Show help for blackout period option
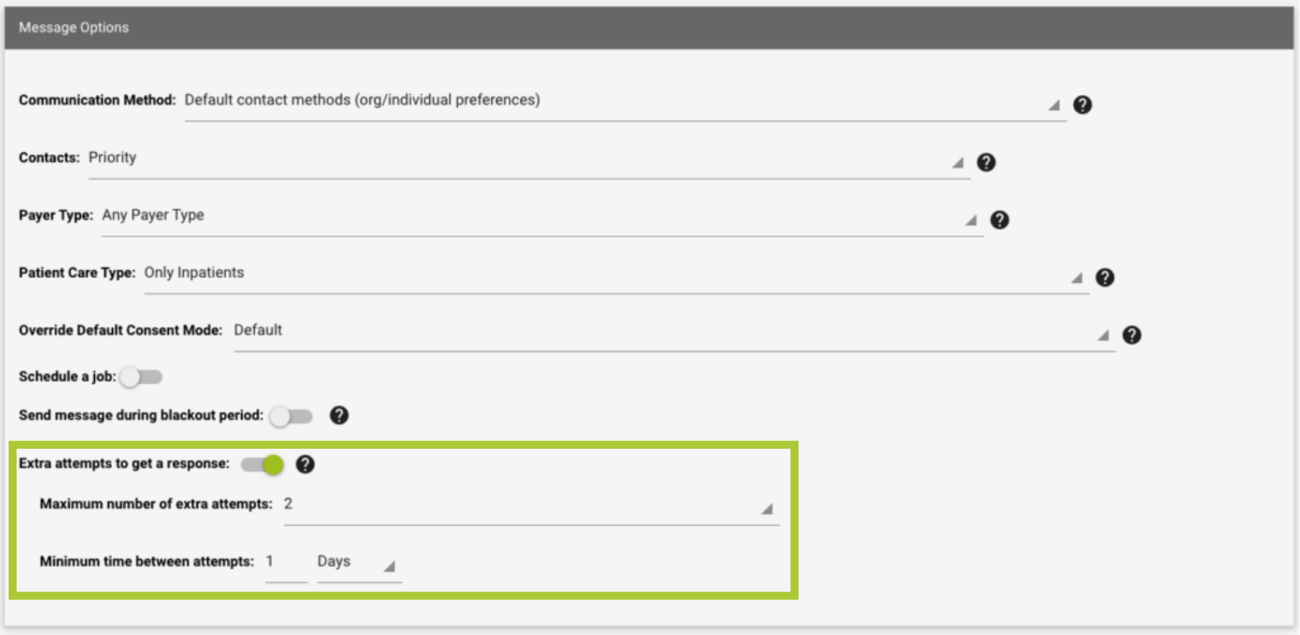 click(339, 416)
